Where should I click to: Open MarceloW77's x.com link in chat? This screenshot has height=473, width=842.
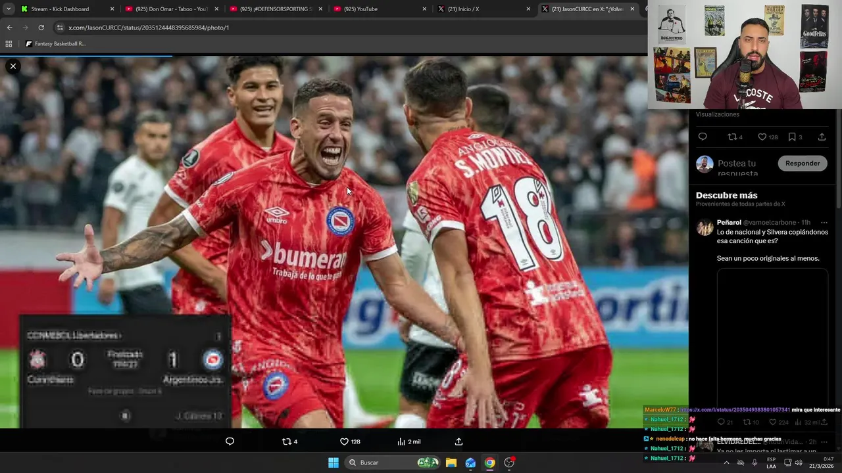735,410
